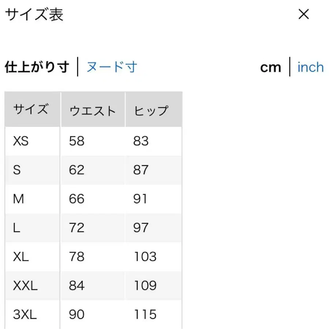Select the 仕上がり寸 measurement type
The image size is (329, 329).
(x=37, y=67)
